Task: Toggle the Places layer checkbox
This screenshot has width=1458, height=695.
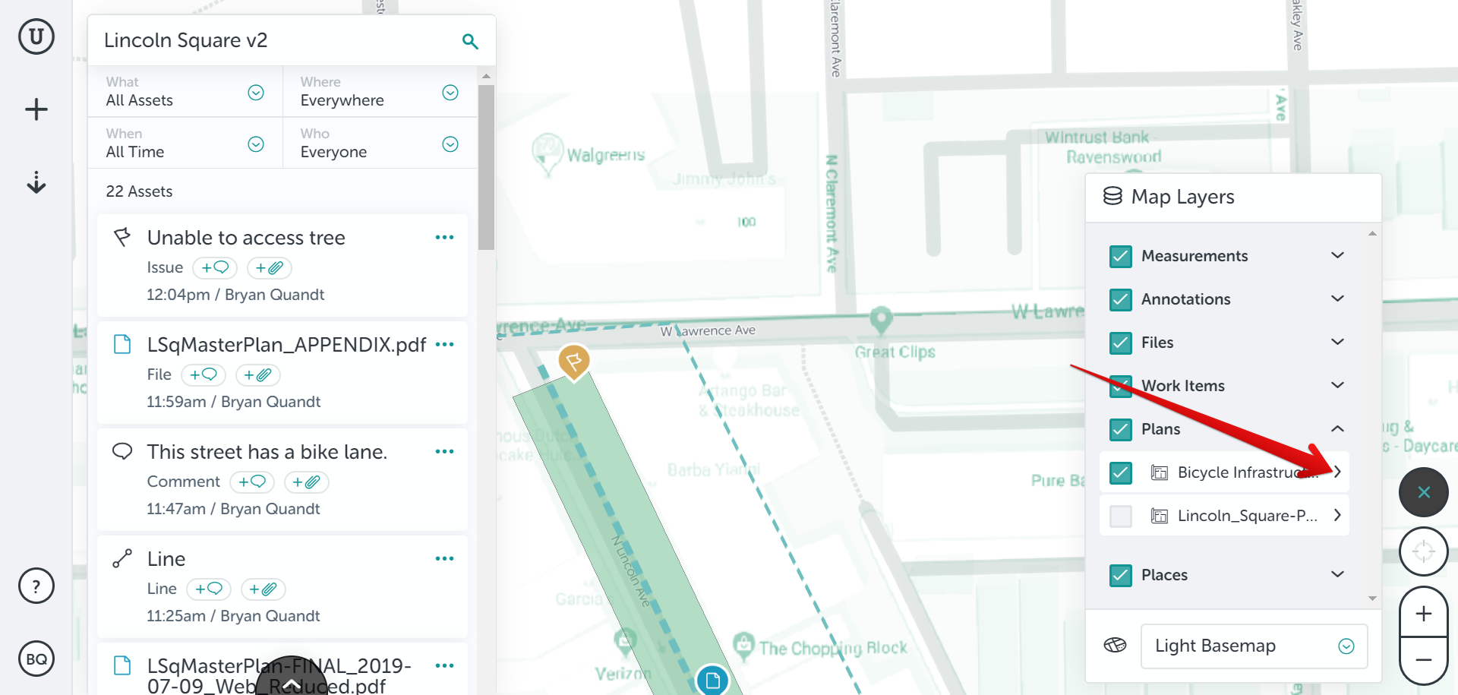Action: click(1121, 576)
